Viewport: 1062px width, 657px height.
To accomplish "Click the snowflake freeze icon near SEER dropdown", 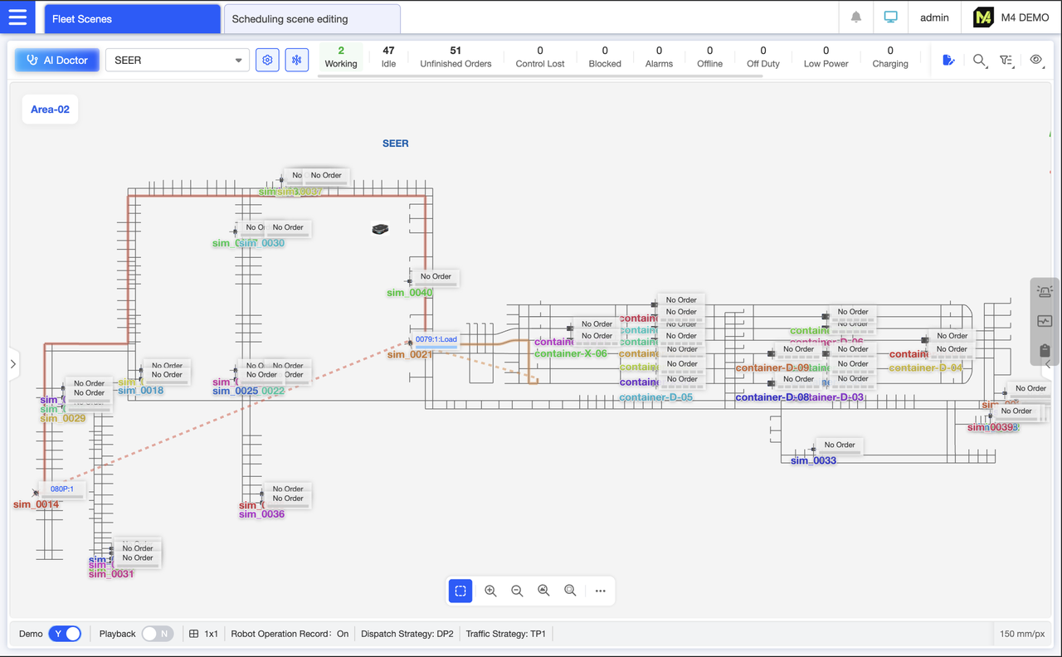I will coord(296,60).
